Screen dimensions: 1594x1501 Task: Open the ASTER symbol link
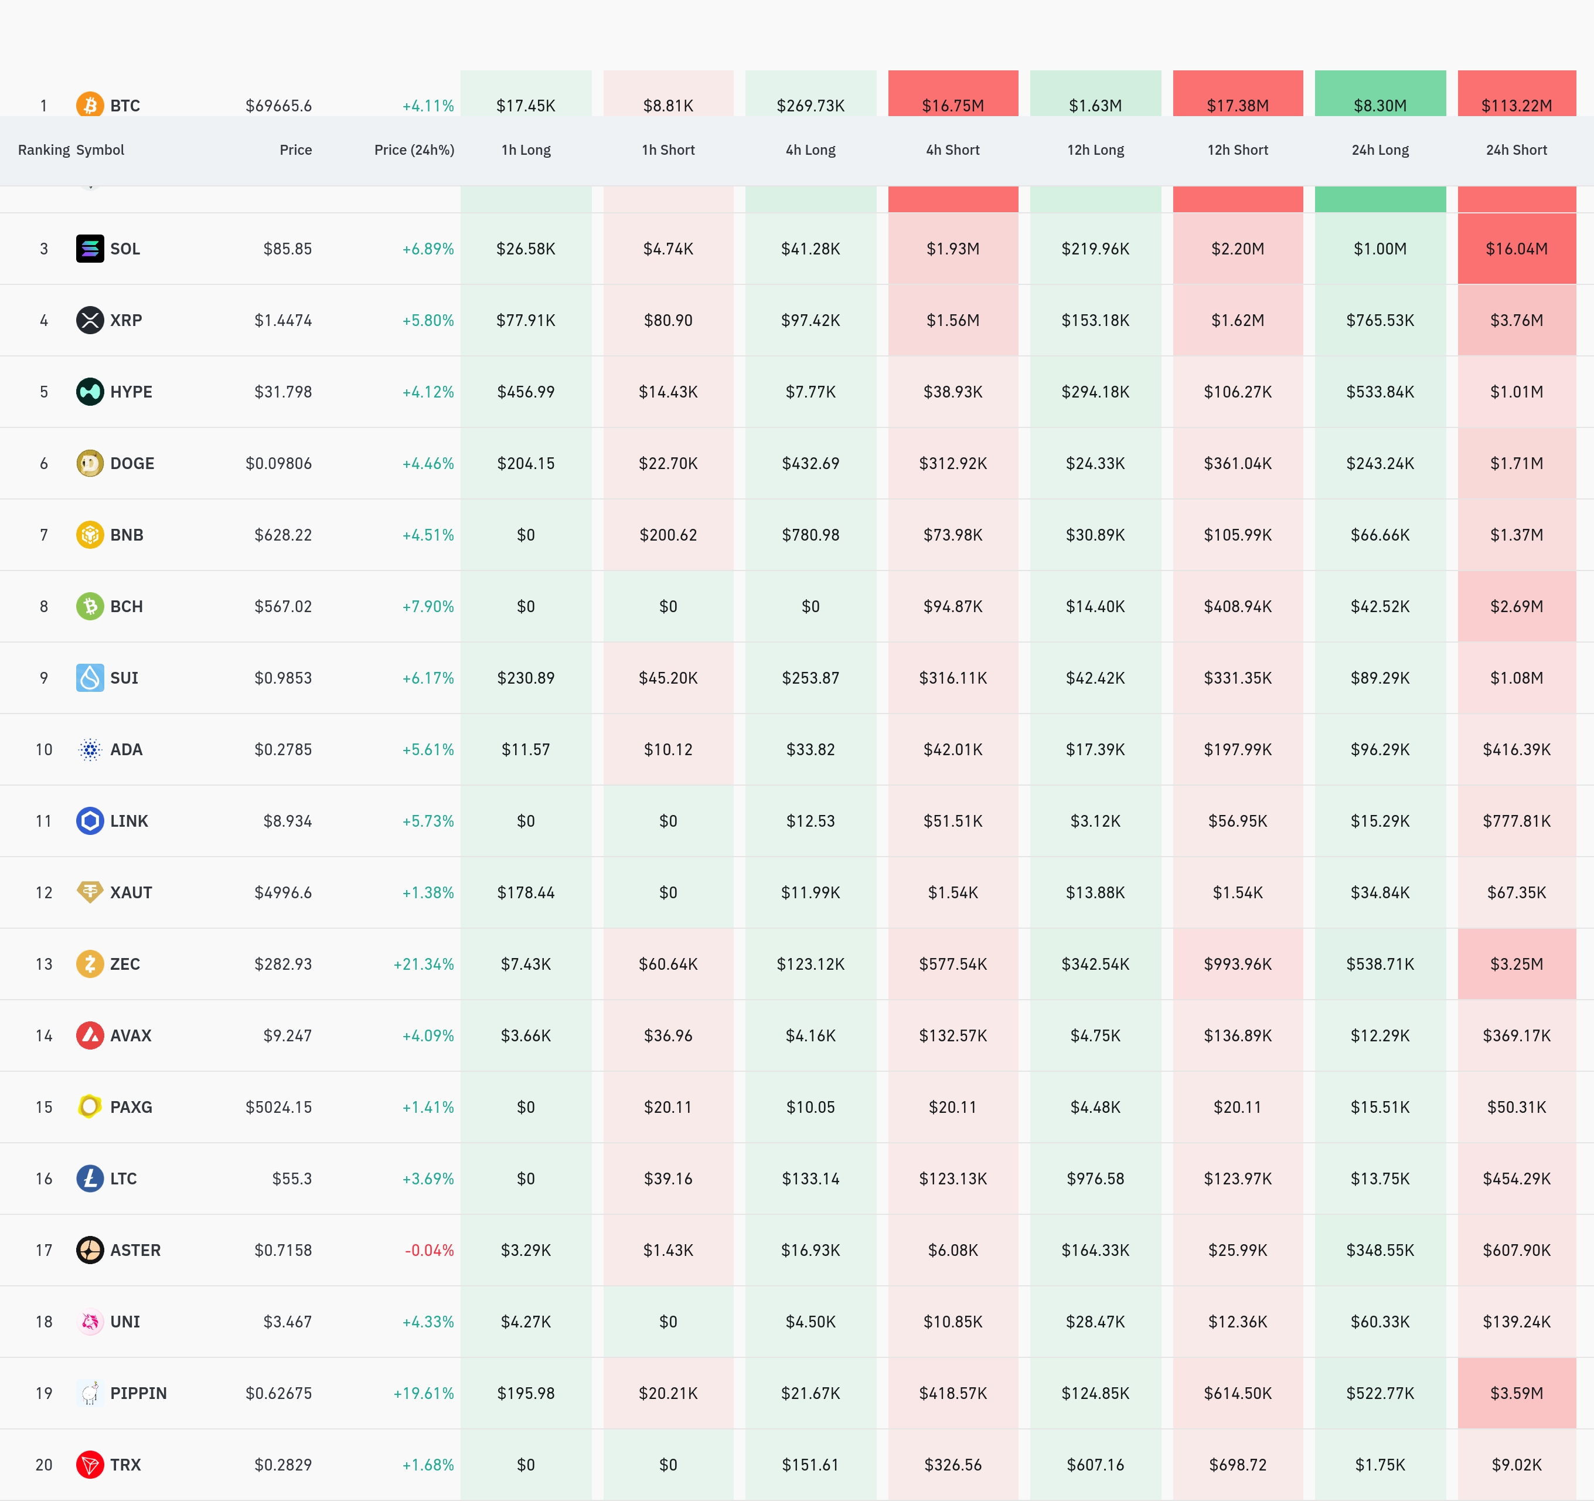click(135, 1250)
